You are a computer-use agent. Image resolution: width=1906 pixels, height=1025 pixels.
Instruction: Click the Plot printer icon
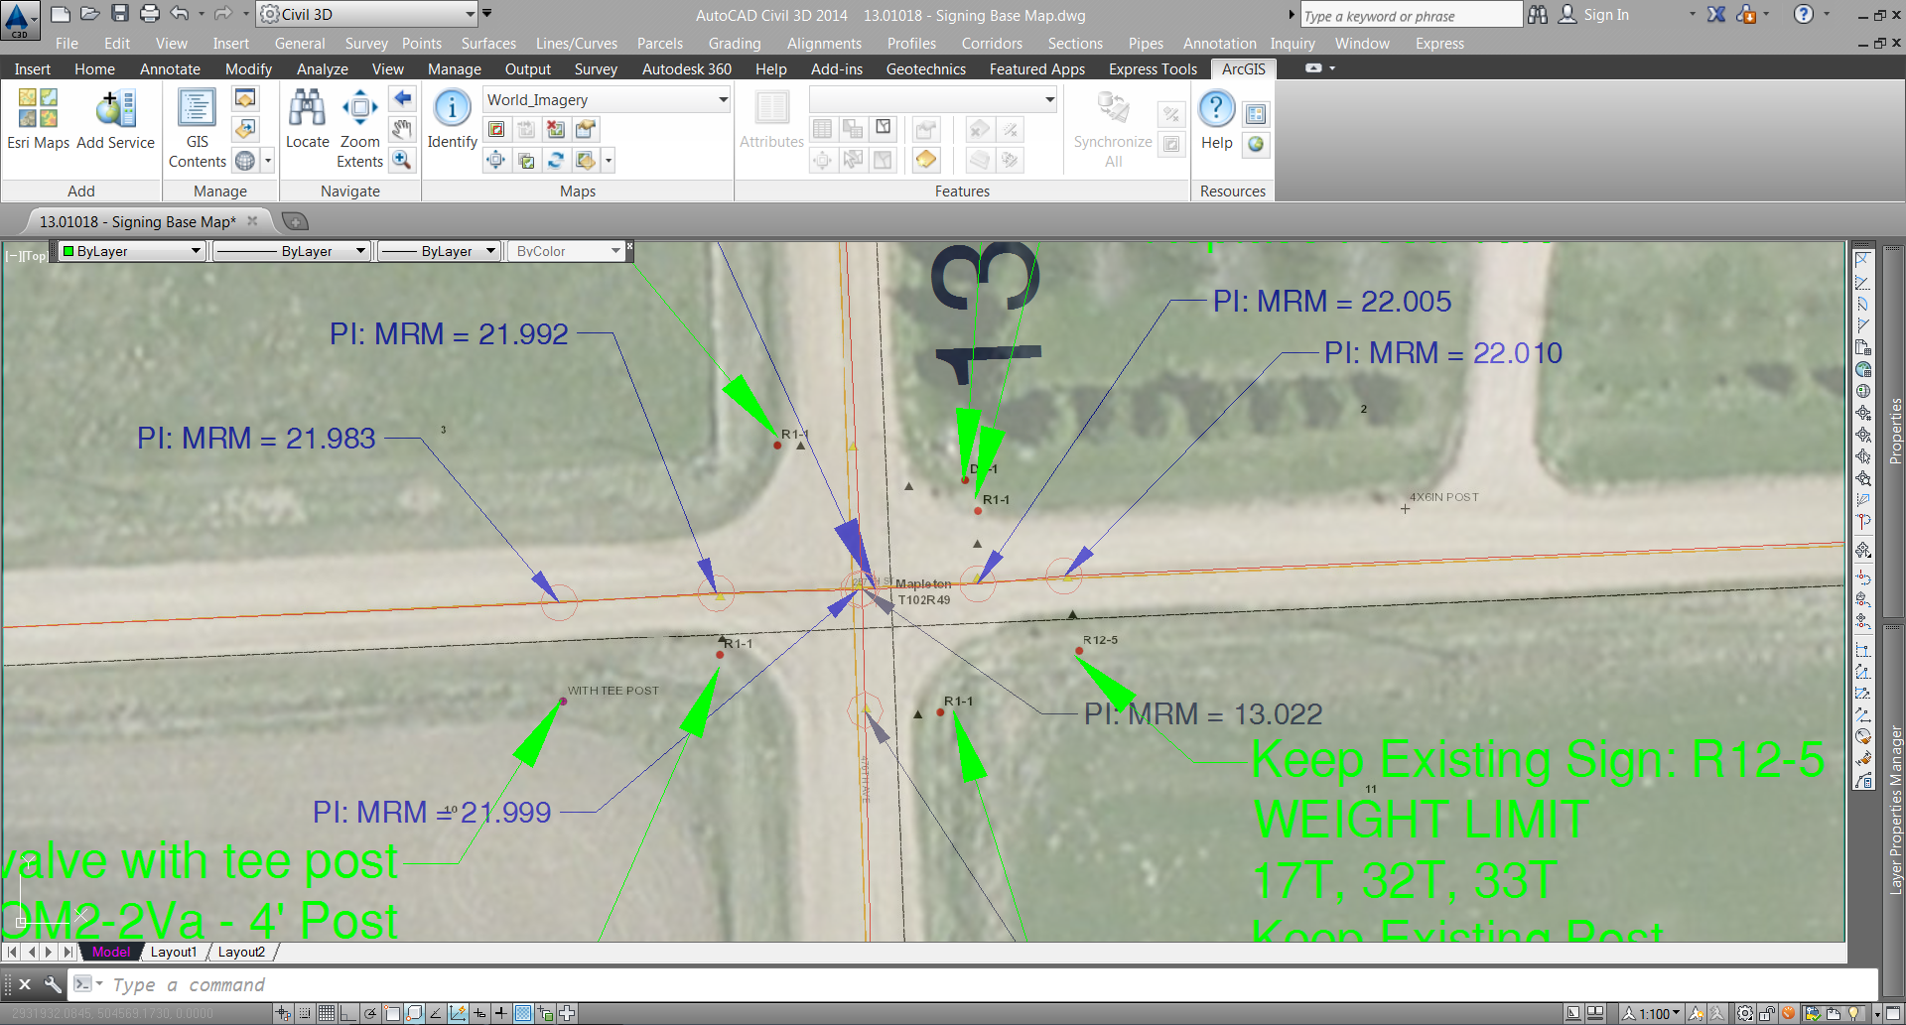coord(150,14)
